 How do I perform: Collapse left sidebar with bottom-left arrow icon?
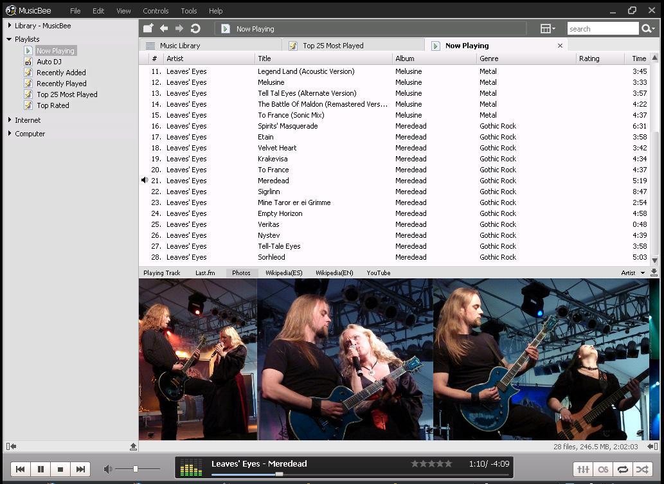point(11,446)
